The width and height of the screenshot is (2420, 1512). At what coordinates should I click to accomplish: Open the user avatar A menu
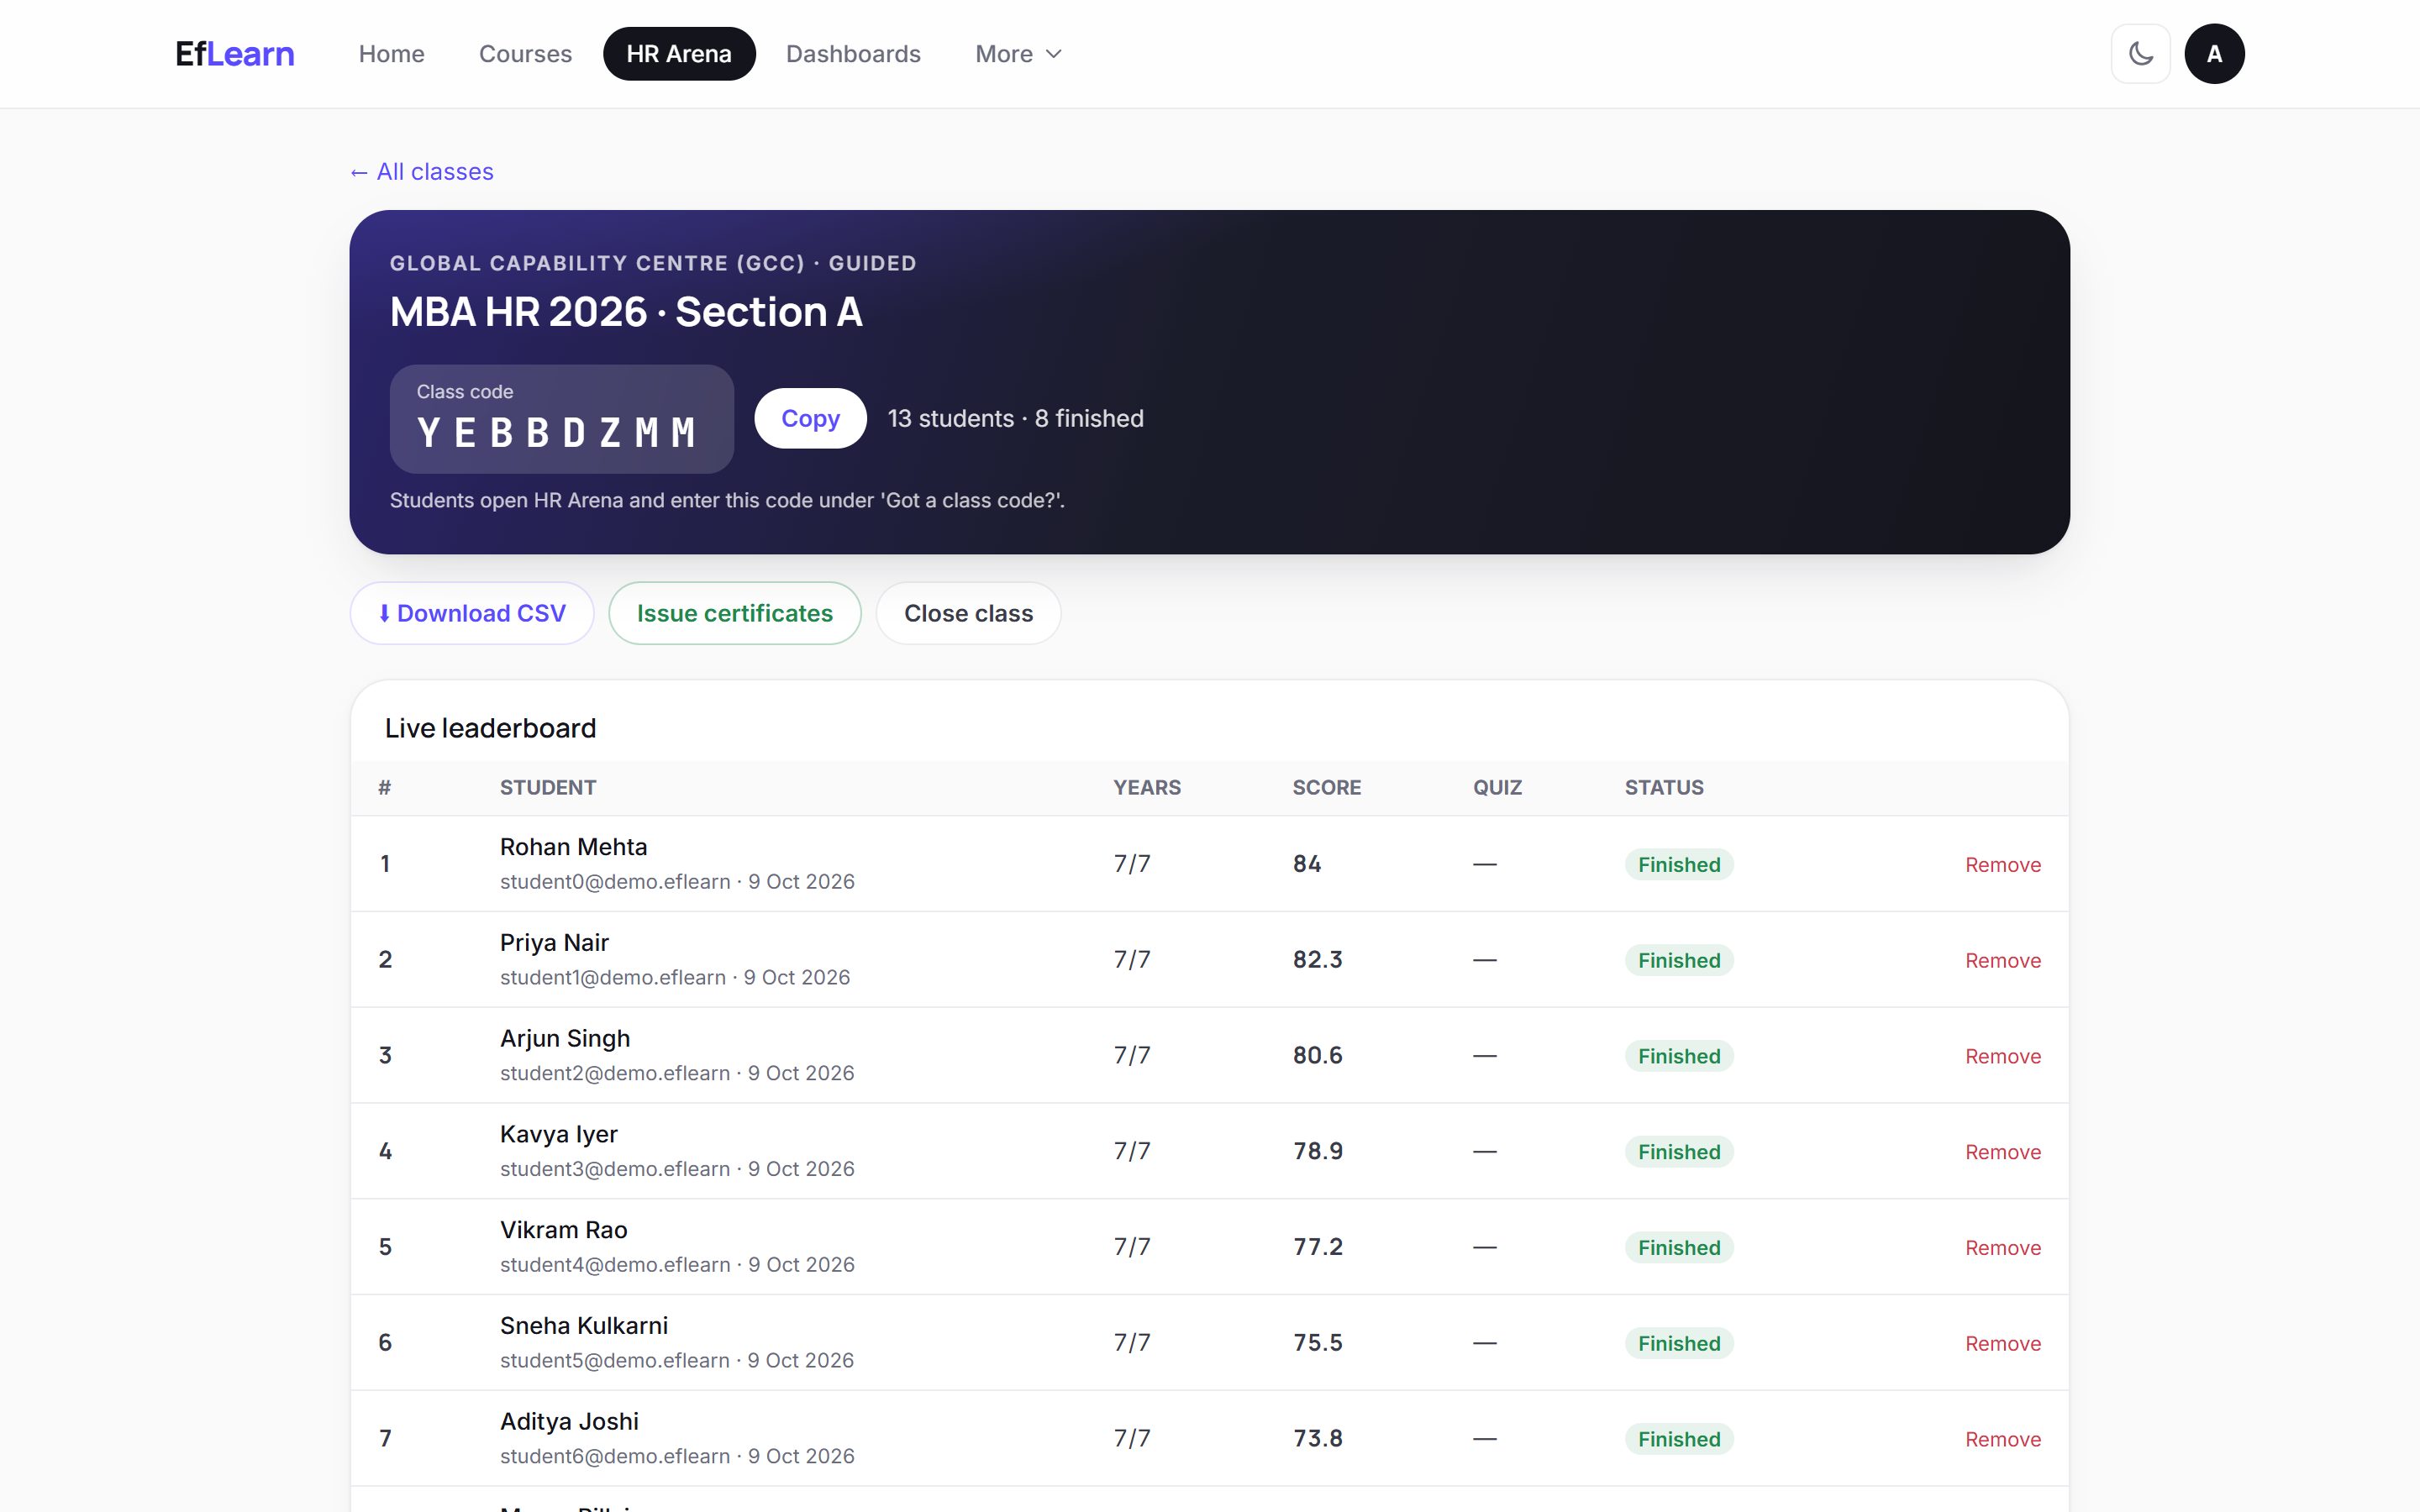(x=2214, y=54)
